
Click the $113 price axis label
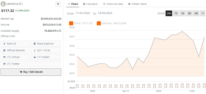tap(72, 73)
